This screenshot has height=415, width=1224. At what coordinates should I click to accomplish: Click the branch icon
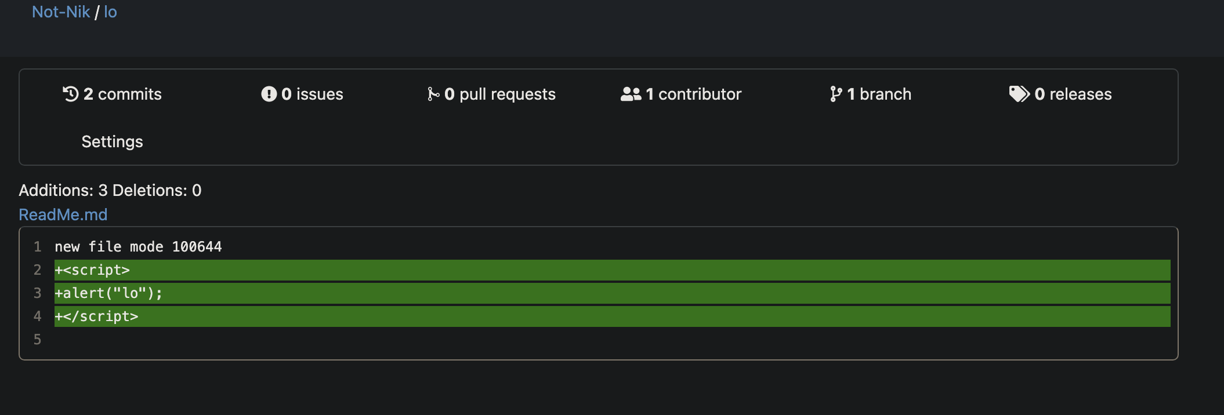pos(836,94)
